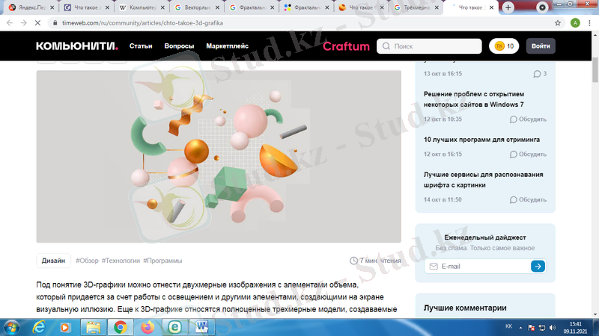Viewport: 599px width, 336px height.
Task: Click Обсудить for the стриминг article
Action: click(528, 155)
